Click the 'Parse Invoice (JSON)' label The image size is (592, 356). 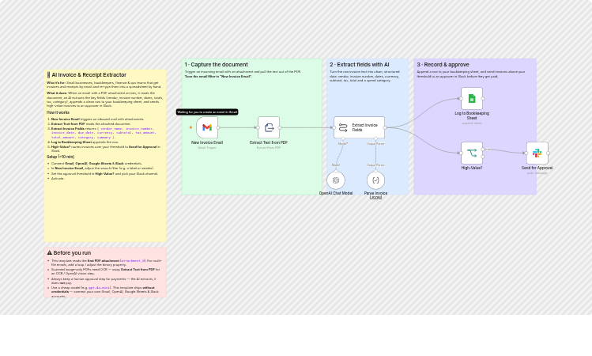pyautogui.click(x=375, y=195)
